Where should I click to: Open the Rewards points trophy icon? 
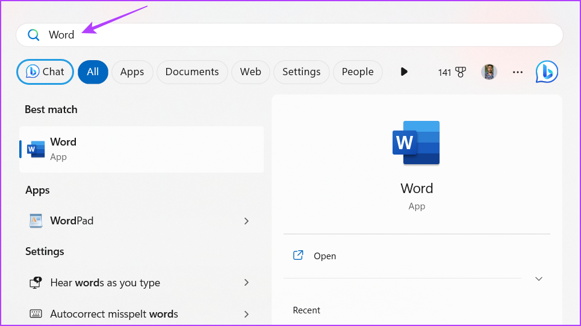coord(461,72)
